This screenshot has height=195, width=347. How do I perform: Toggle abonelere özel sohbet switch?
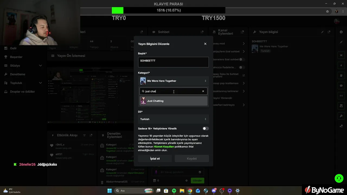(x=242, y=59)
